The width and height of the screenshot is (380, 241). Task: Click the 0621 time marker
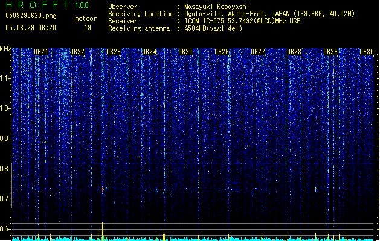click(x=41, y=52)
